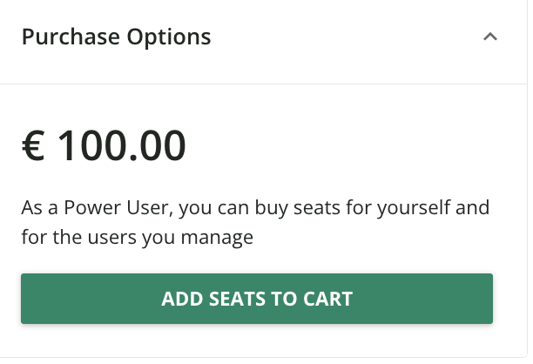The height and width of the screenshot is (364, 533).
Task: Click the green ADD SEATS TO CART button
Action: (257, 299)
